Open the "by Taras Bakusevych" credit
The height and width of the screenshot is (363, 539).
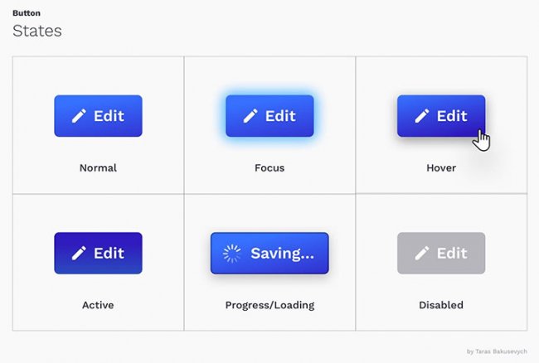coord(497,351)
